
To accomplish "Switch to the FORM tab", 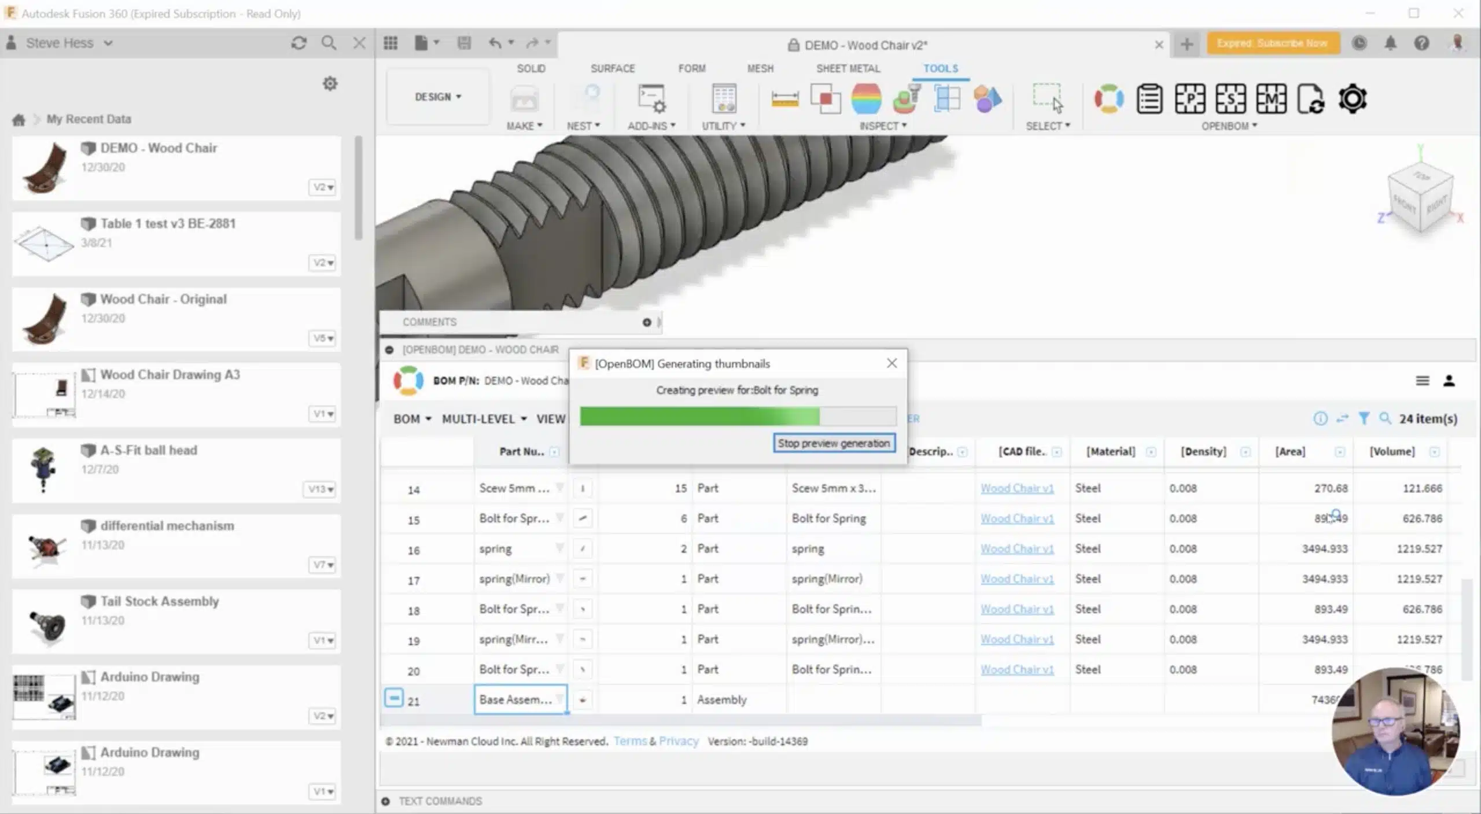I will [692, 68].
